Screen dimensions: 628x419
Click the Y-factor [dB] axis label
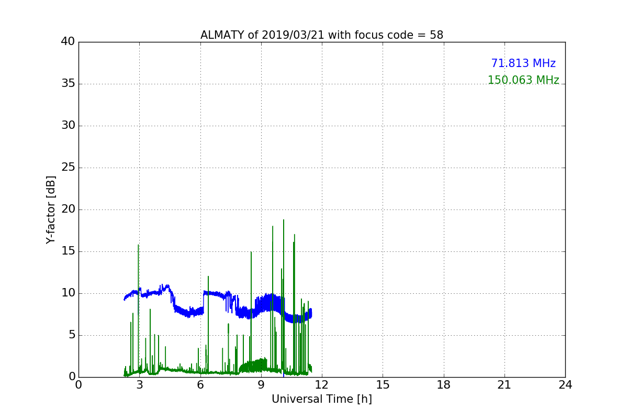(51, 210)
